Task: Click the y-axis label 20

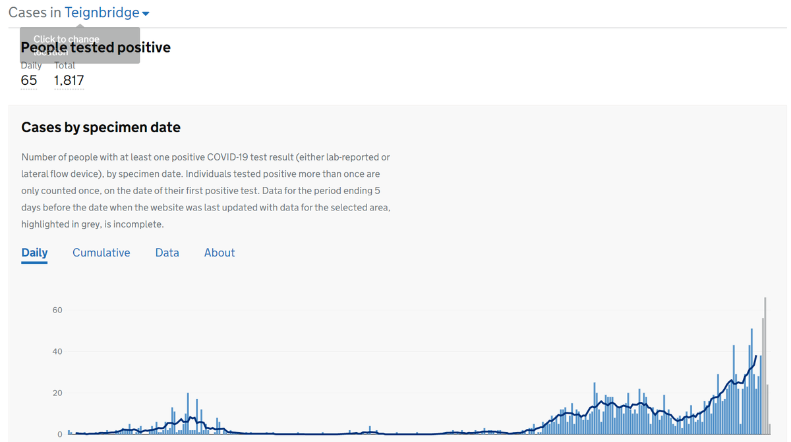Action: tap(57, 393)
